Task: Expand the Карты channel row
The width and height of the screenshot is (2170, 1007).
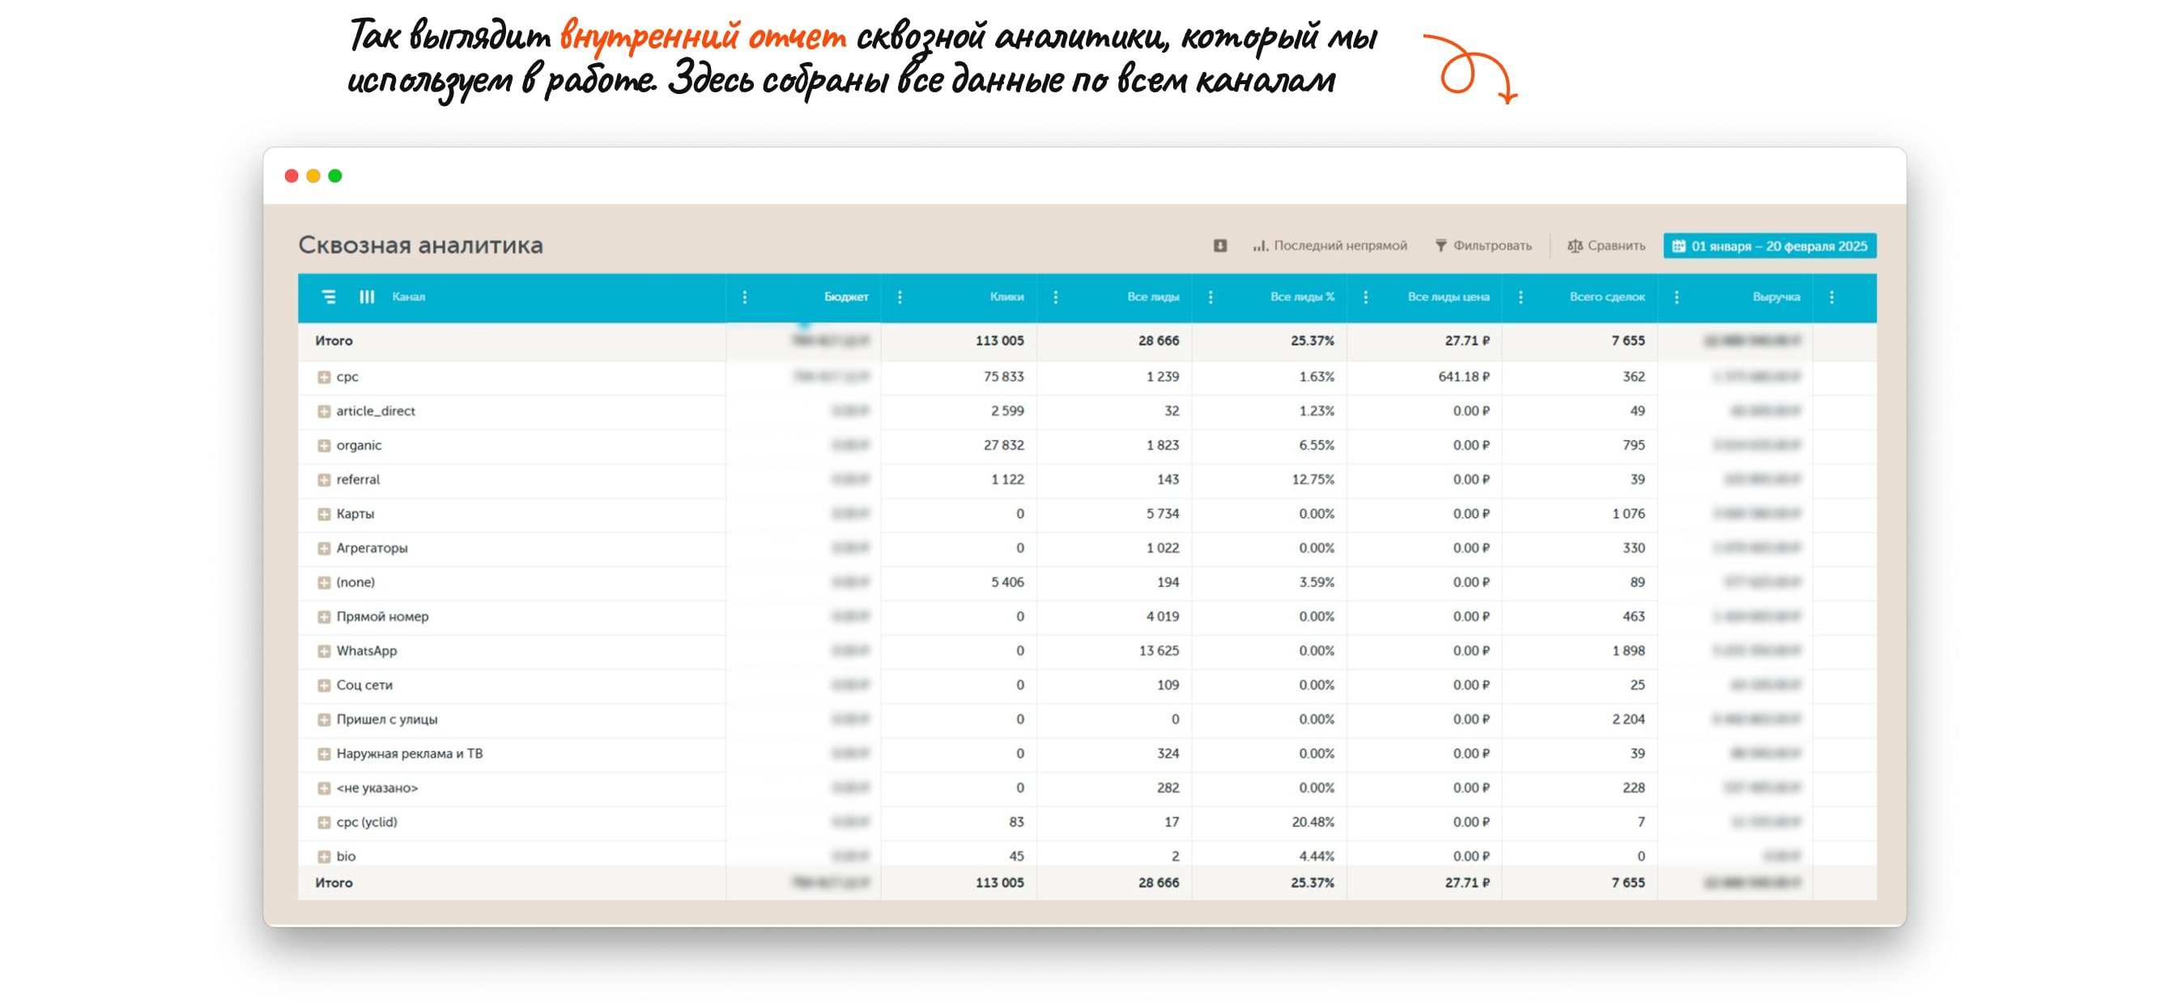Action: click(x=324, y=513)
